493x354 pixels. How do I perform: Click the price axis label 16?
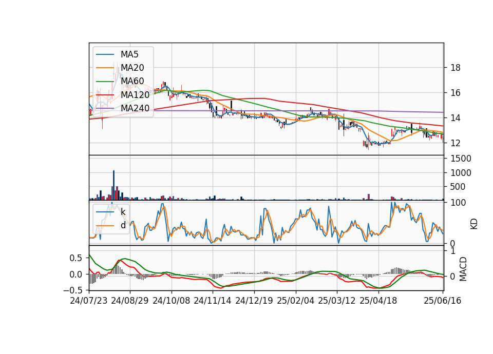[x=456, y=93]
